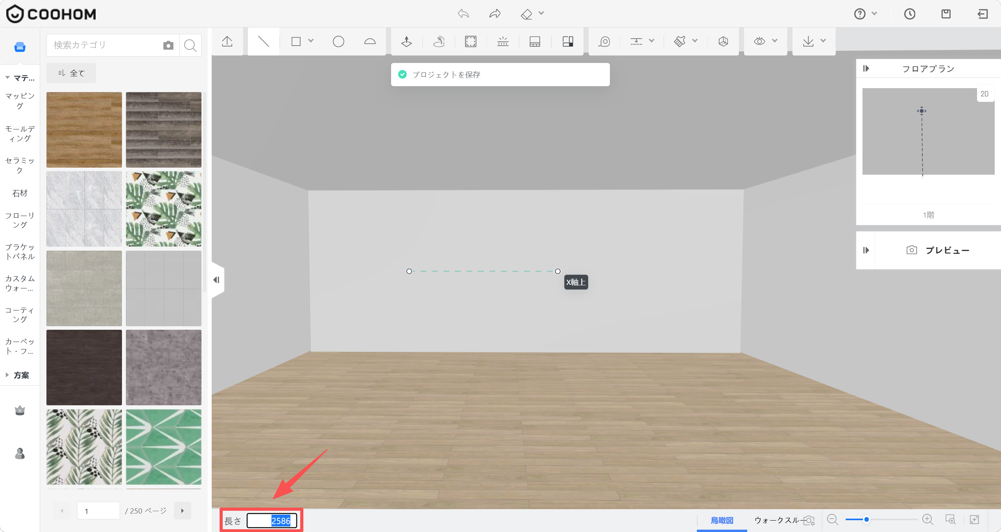
Task: Open the モールディング category
Action: point(20,133)
